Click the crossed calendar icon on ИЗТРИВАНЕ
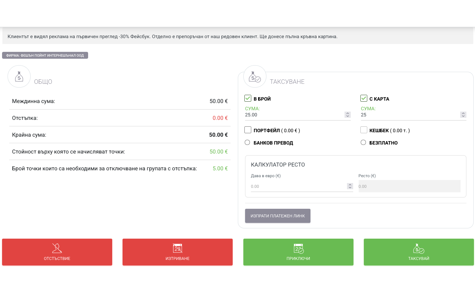 (x=178, y=248)
